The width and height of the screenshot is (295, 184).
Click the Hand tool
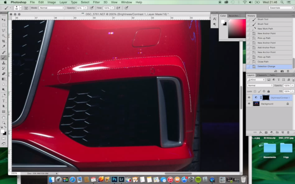[x=4, y=117]
